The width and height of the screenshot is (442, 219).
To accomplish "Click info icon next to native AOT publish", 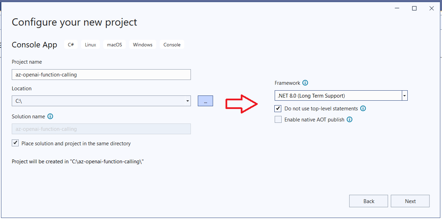I will click(x=350, y=120).
